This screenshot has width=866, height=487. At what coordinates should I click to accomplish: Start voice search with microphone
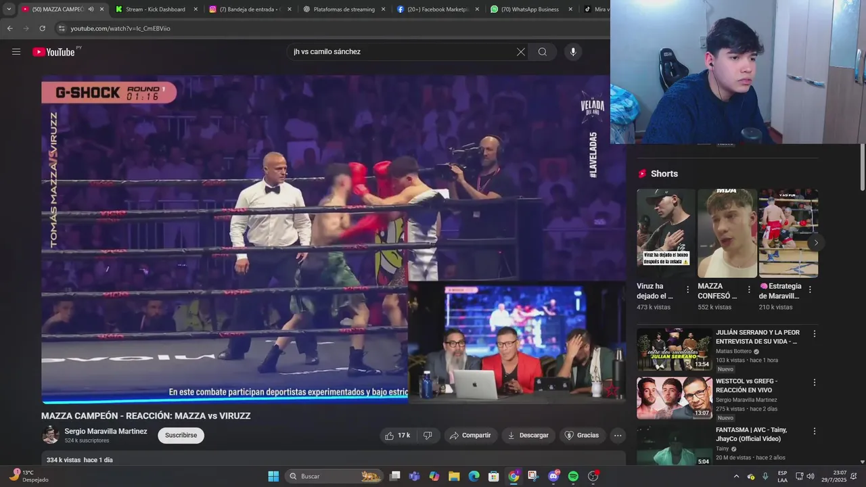pyautogui.click(x=573, y=51)
